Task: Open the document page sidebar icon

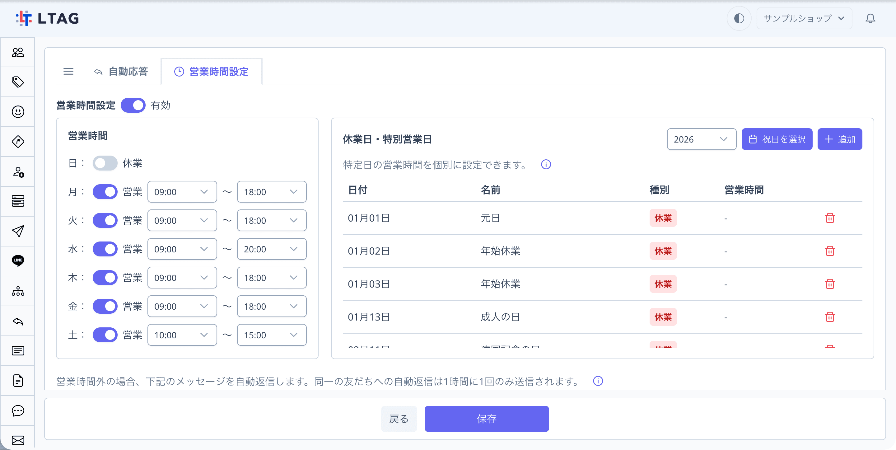Action: coord(18,381)
